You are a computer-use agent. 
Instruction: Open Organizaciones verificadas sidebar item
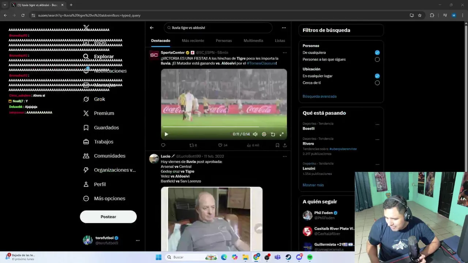tap(109, 170)
